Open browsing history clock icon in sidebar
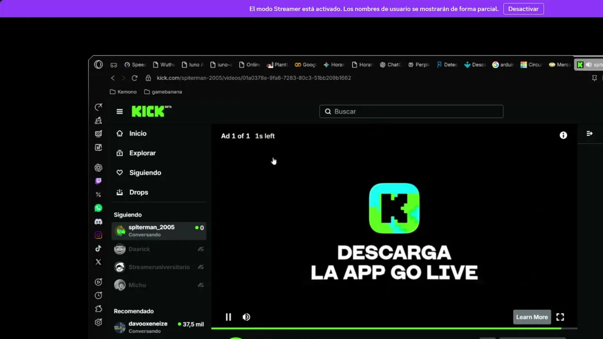 point(98,295)
